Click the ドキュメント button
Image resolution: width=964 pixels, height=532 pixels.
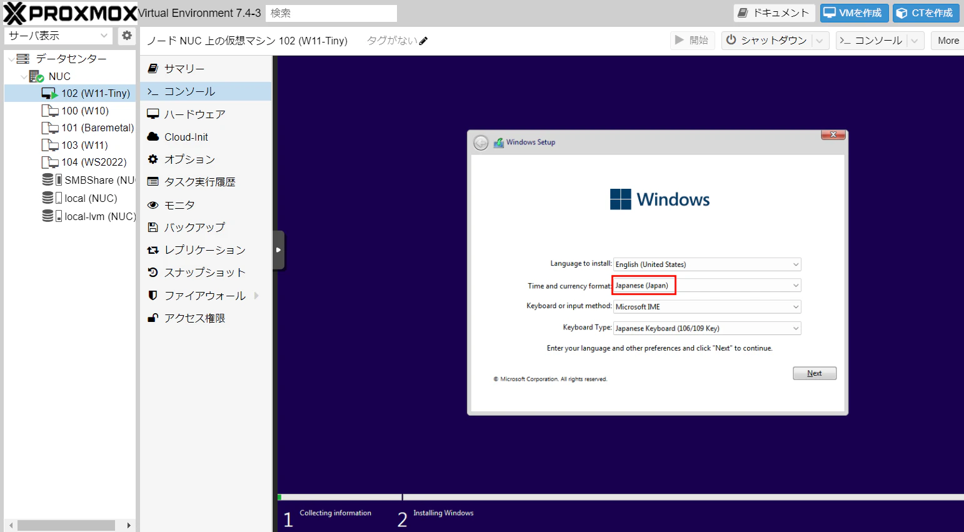(x=773, y=13)
